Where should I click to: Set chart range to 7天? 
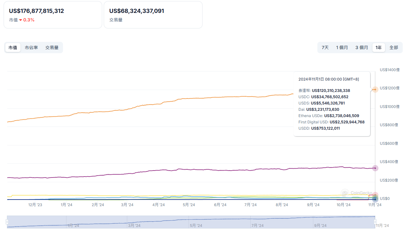click(325, 48)
